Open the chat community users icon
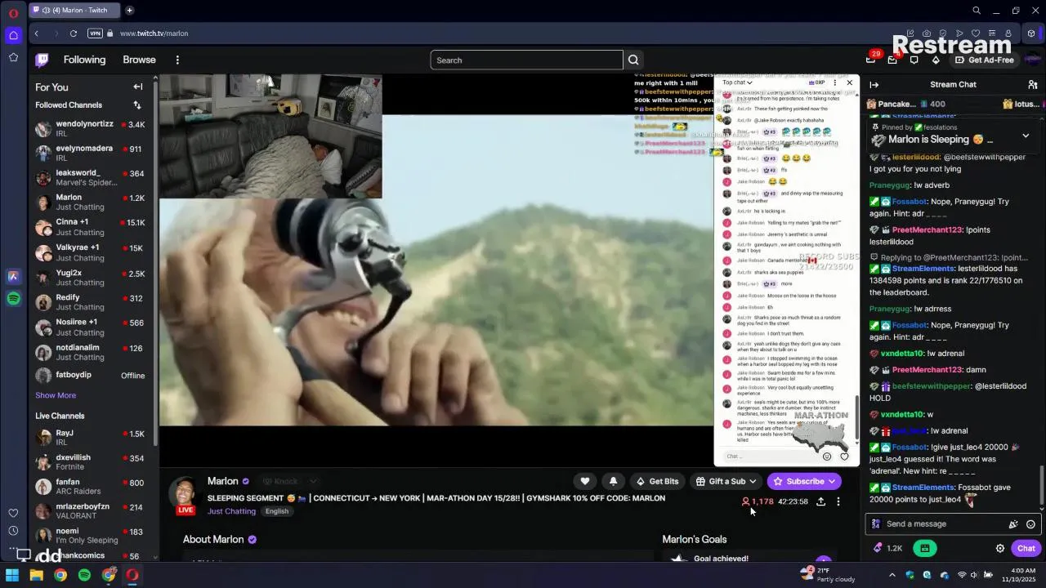1046x588 pixels. point(1033,84)
